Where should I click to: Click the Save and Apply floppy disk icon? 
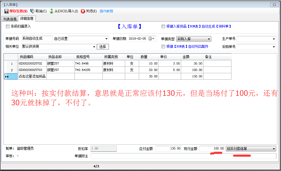6,11
